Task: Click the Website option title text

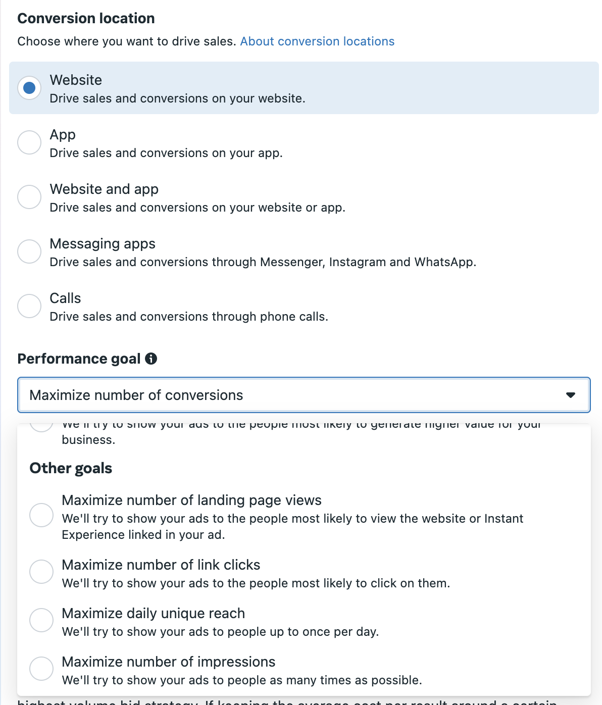Action: tap(76, 80)
